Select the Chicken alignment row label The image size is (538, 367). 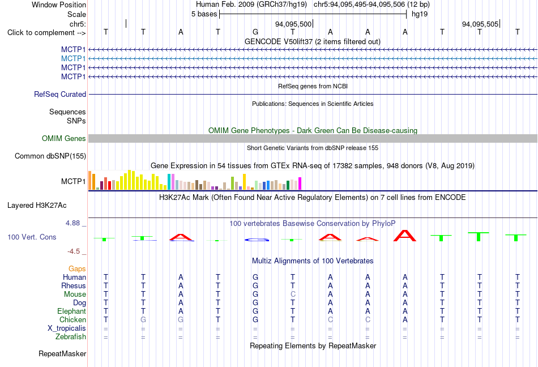coord(72,319)
